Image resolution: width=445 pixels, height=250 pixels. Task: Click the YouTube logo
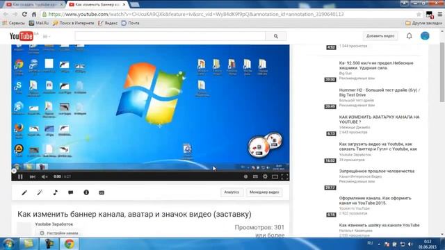22,36
